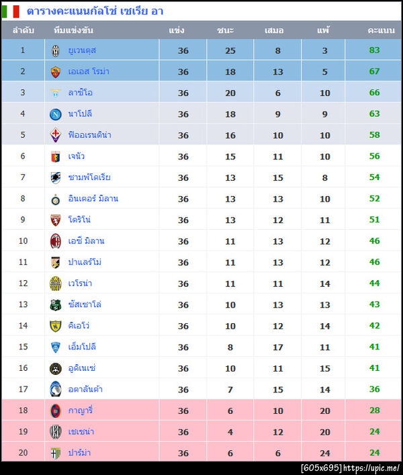Click the Udinese club crest

click(x=56, y=368)
